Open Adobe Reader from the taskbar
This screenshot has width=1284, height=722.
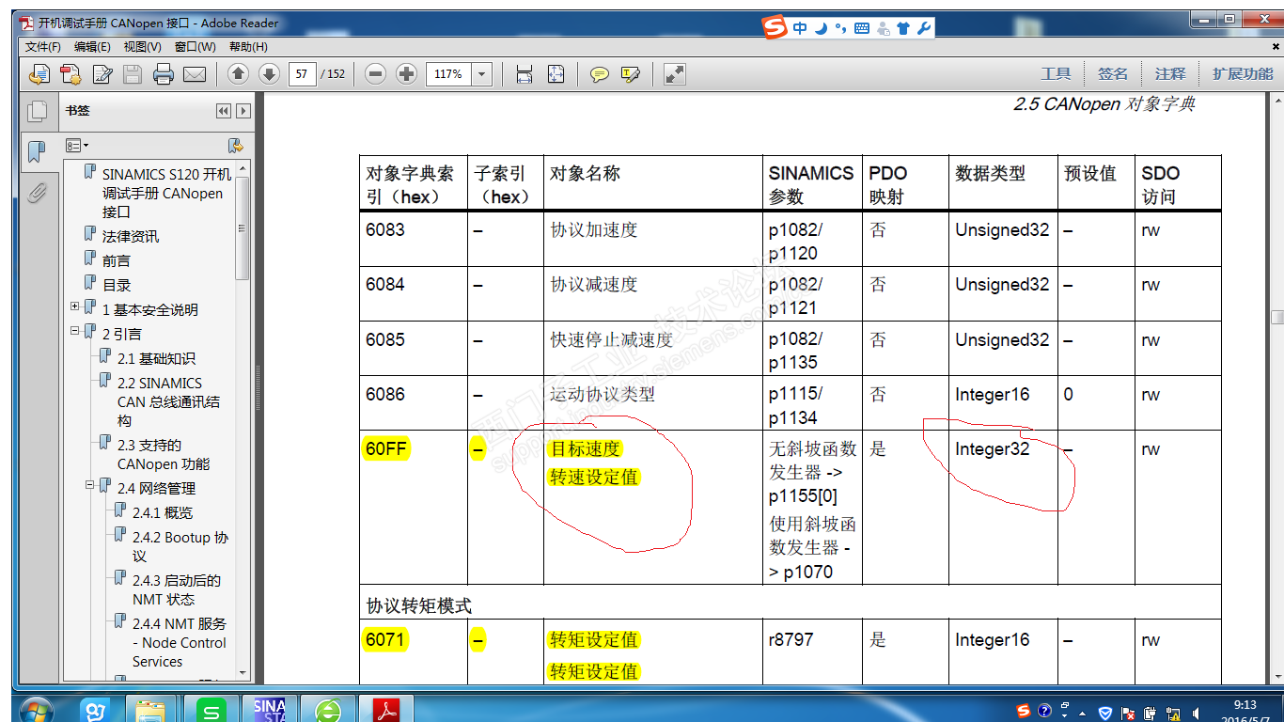(x=388, y=709)
